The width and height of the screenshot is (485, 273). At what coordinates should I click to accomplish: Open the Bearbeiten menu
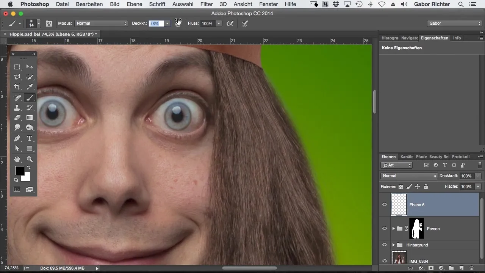[x=89, y=4]
